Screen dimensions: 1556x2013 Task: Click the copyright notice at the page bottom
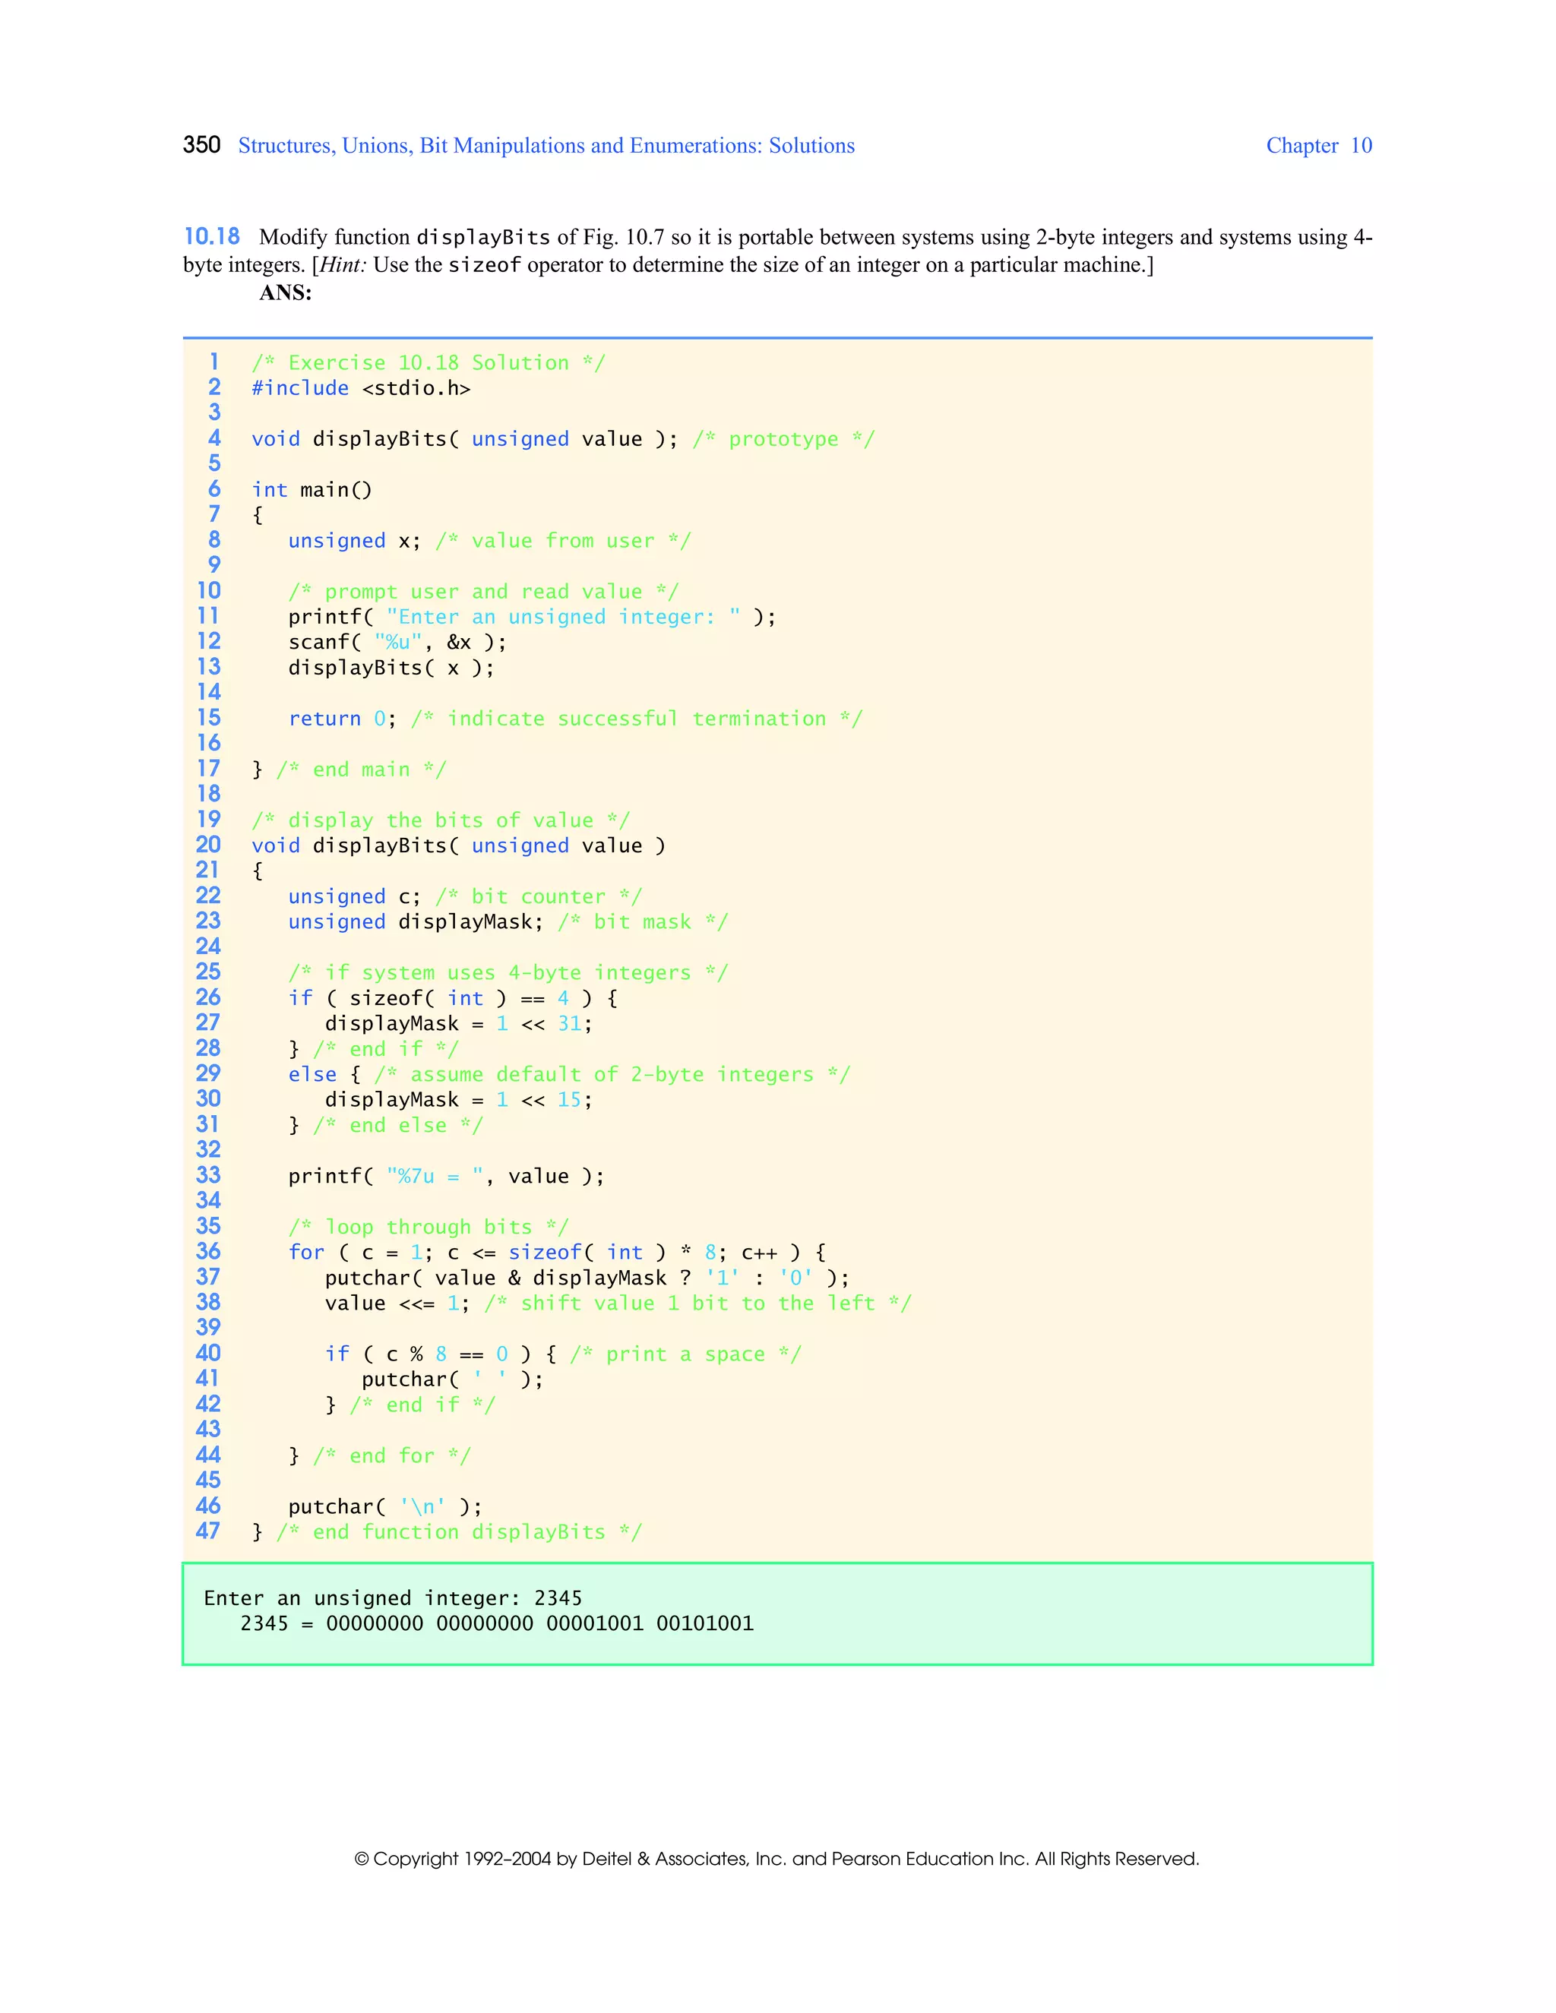[x=777, y=1859]
